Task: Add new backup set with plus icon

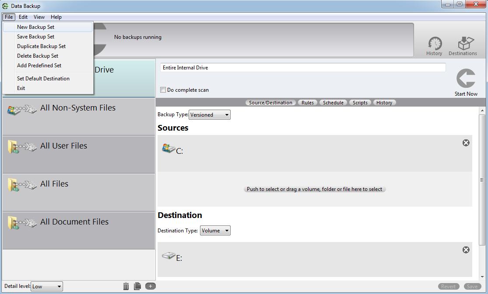Action: pyautogui.click(x=150, y=286)
